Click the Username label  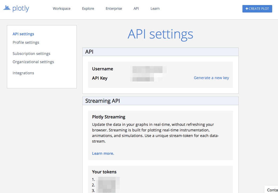point(102,69)
